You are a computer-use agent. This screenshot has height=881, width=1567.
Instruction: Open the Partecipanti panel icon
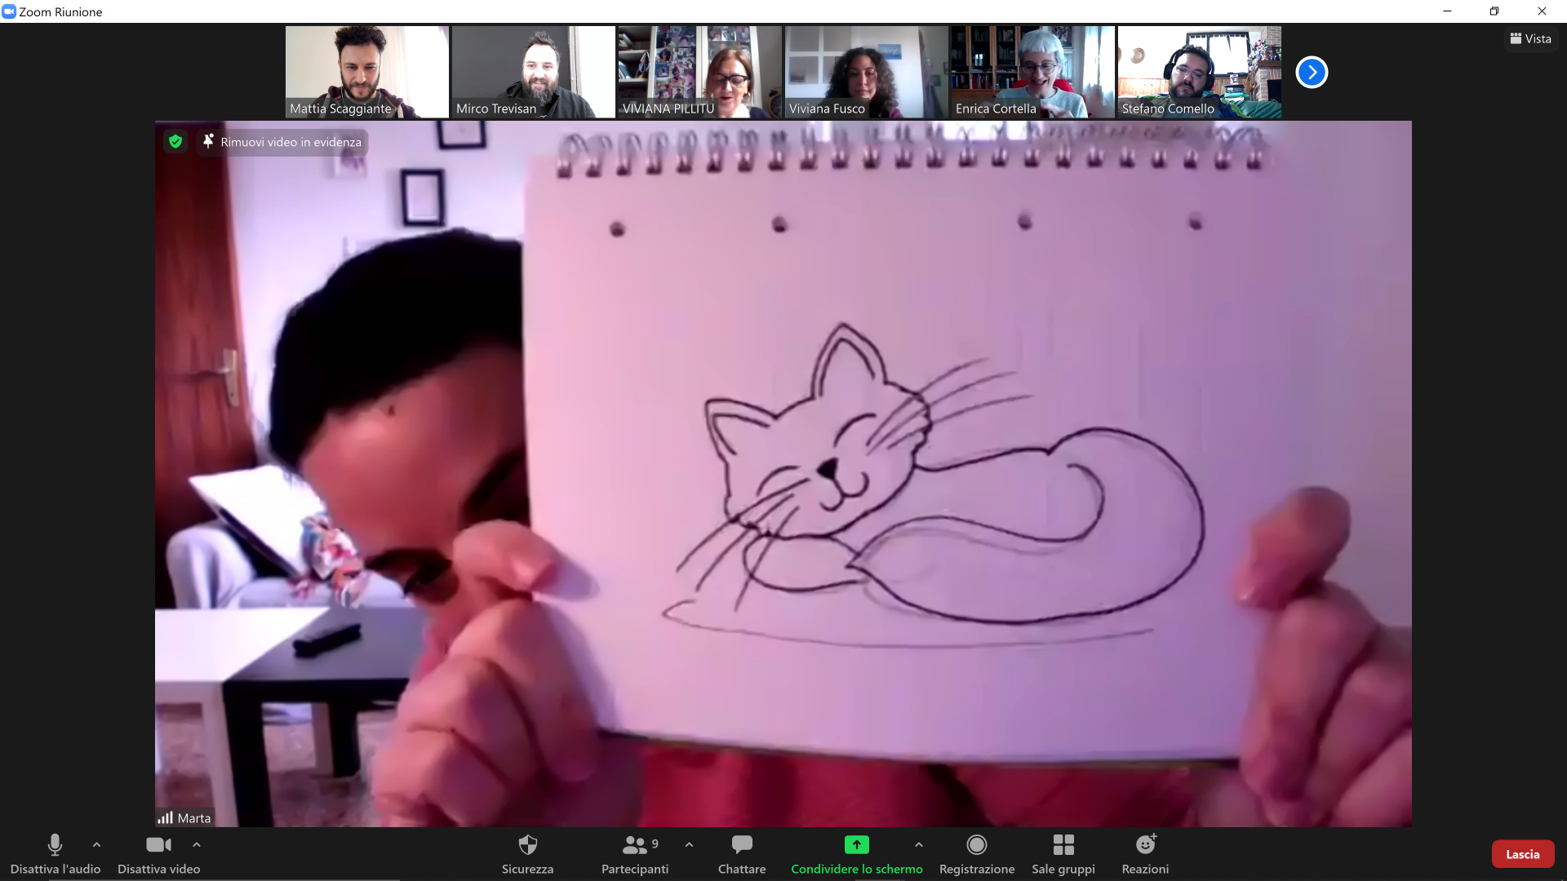click(x=634, y=845)
